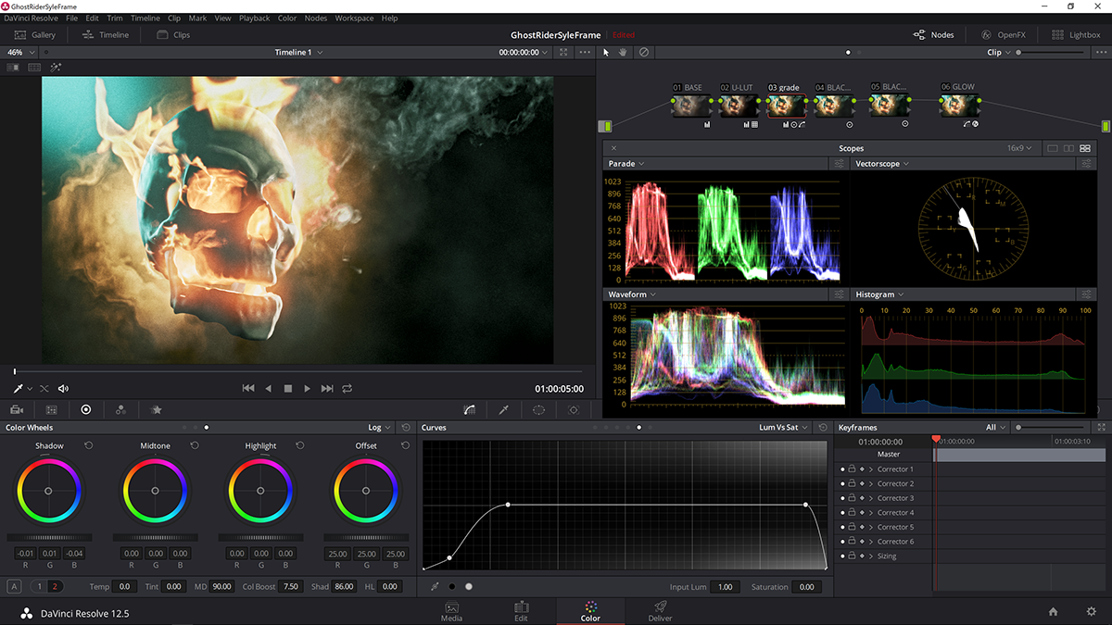This screenshot has width=1112, height=625.
Task: Open the viewer zoom 46% dropdown
Action: [20, 53]
